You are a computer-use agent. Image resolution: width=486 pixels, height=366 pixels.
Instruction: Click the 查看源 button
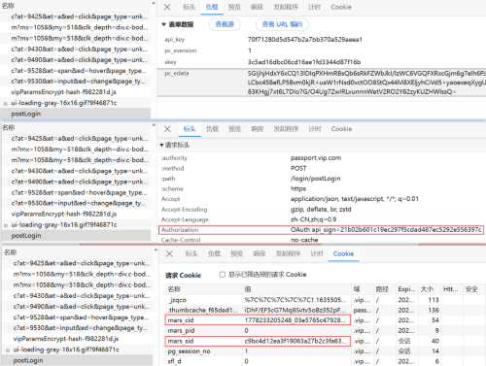point(225,24)
